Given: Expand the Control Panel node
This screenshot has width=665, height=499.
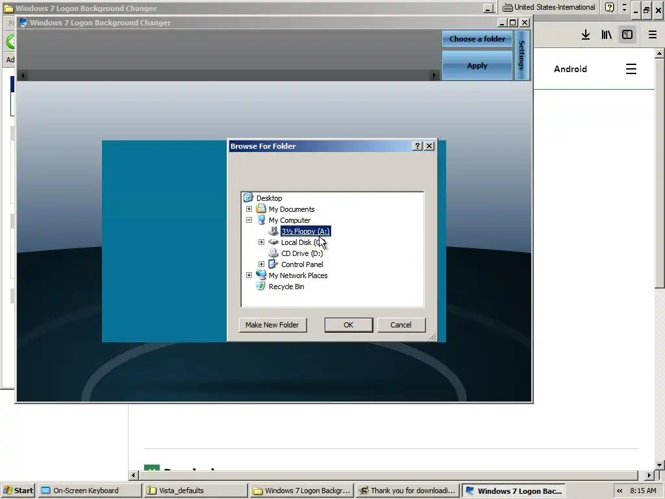Looking at the screenshot, I should [261, 264].
